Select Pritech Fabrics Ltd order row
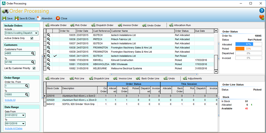 (129, 39)
